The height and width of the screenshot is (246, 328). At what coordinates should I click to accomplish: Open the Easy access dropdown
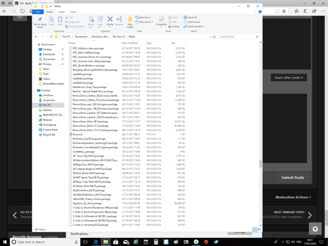click(144, 22)
